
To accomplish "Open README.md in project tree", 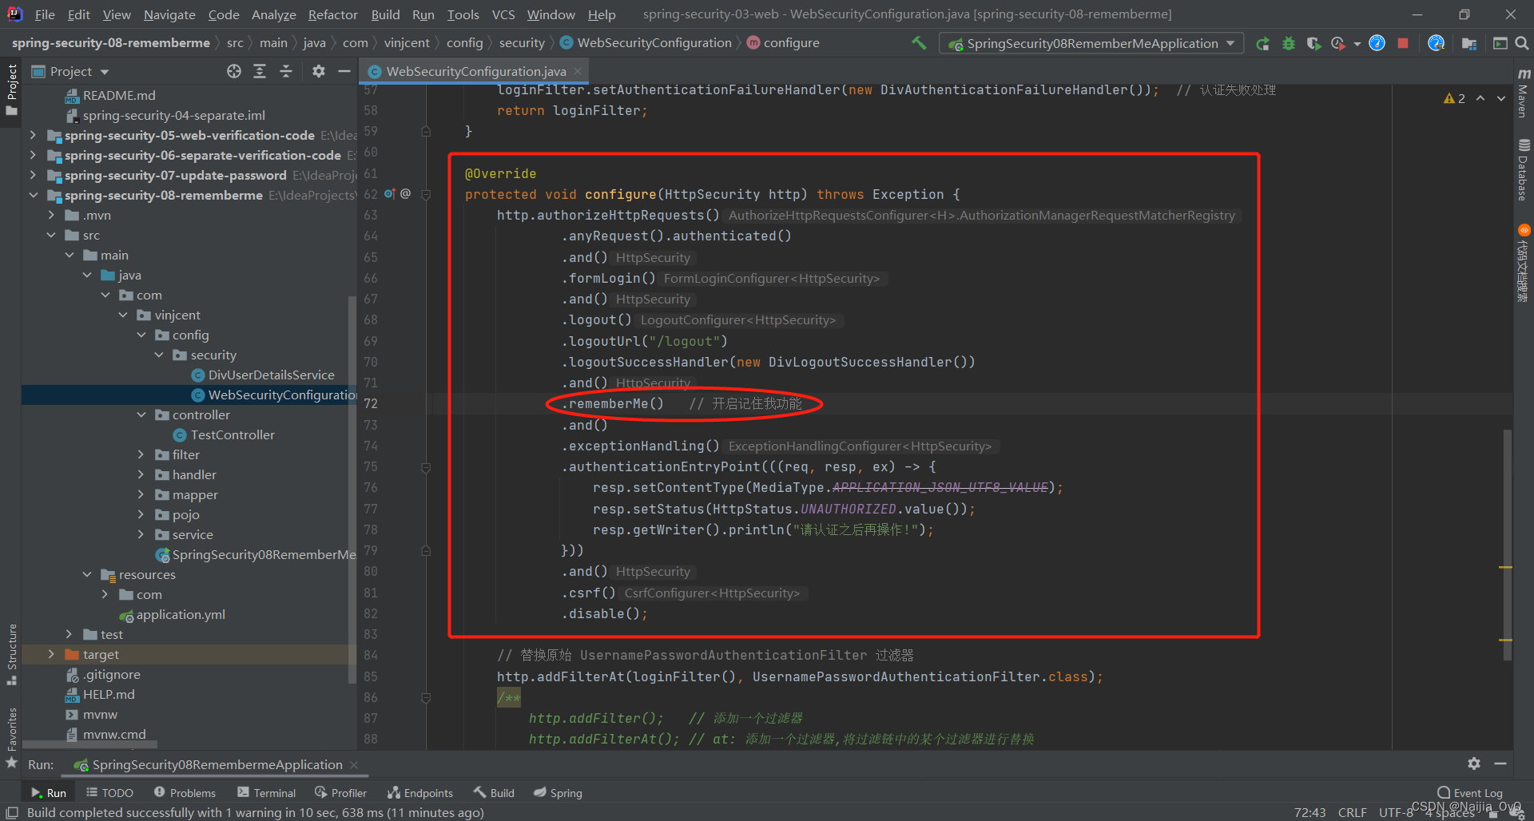I will click(110, 95).
